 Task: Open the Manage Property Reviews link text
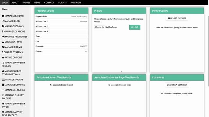pos(13,64)
